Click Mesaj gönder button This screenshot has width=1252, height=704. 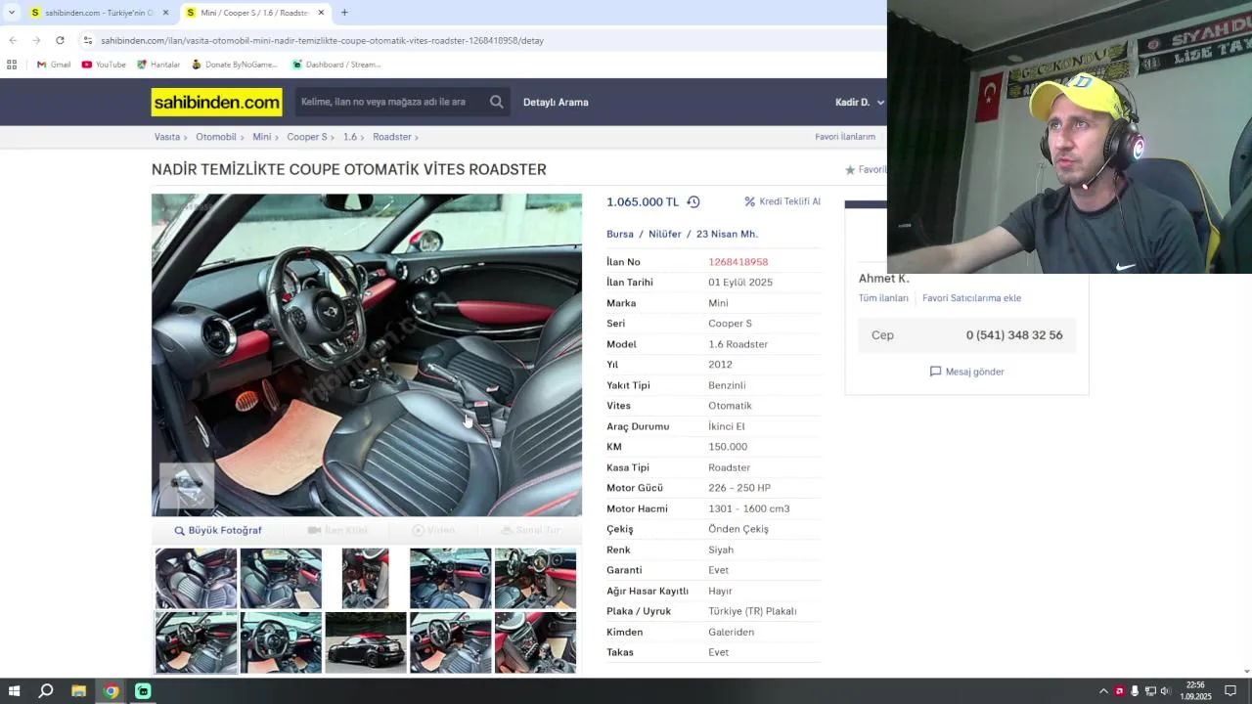coord(966,372)
